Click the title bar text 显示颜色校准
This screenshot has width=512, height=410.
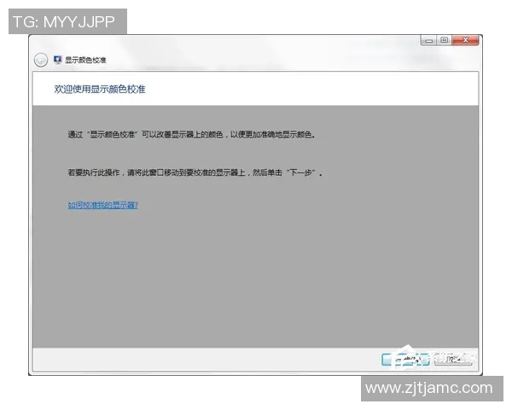click(85, 60)
